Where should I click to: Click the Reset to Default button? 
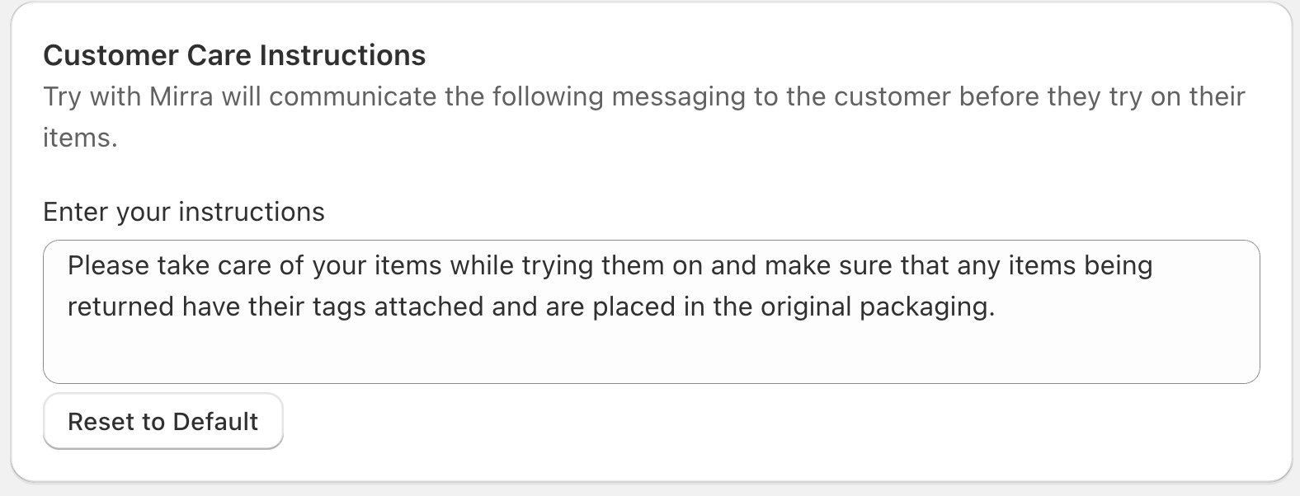pos(162,421)
